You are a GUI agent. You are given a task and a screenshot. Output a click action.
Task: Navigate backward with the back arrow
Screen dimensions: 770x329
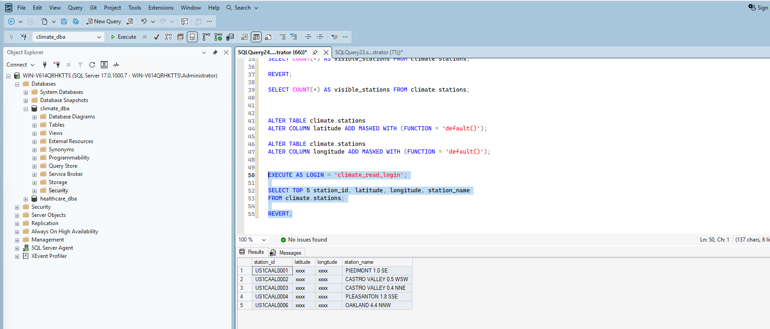[x=11, y=21]
